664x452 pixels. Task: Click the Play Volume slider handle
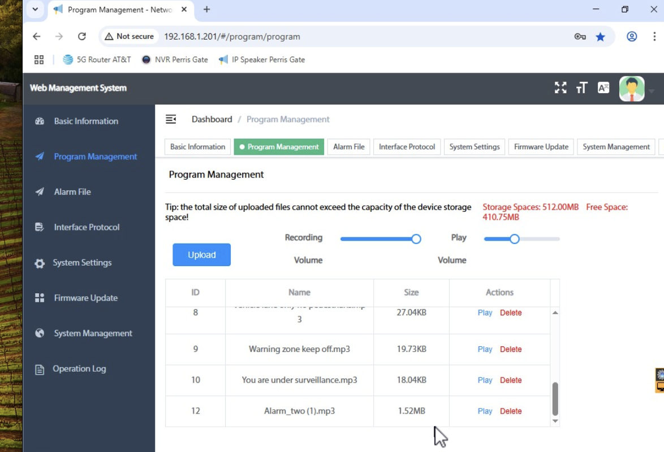tap(515, 239)
